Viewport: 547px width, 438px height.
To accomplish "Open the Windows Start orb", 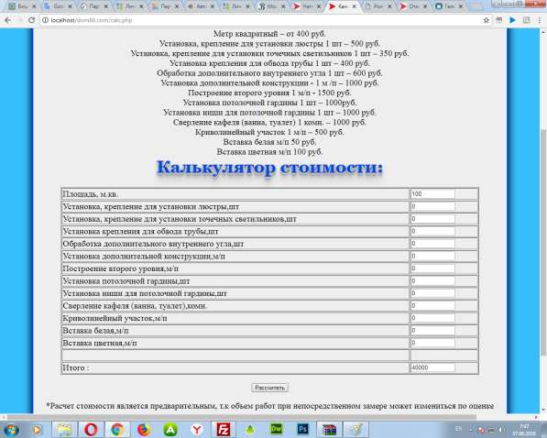I will point(11,430).
